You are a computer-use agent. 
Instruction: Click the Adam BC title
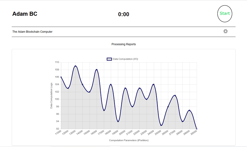pyautogui.click(x=25, y=14)
